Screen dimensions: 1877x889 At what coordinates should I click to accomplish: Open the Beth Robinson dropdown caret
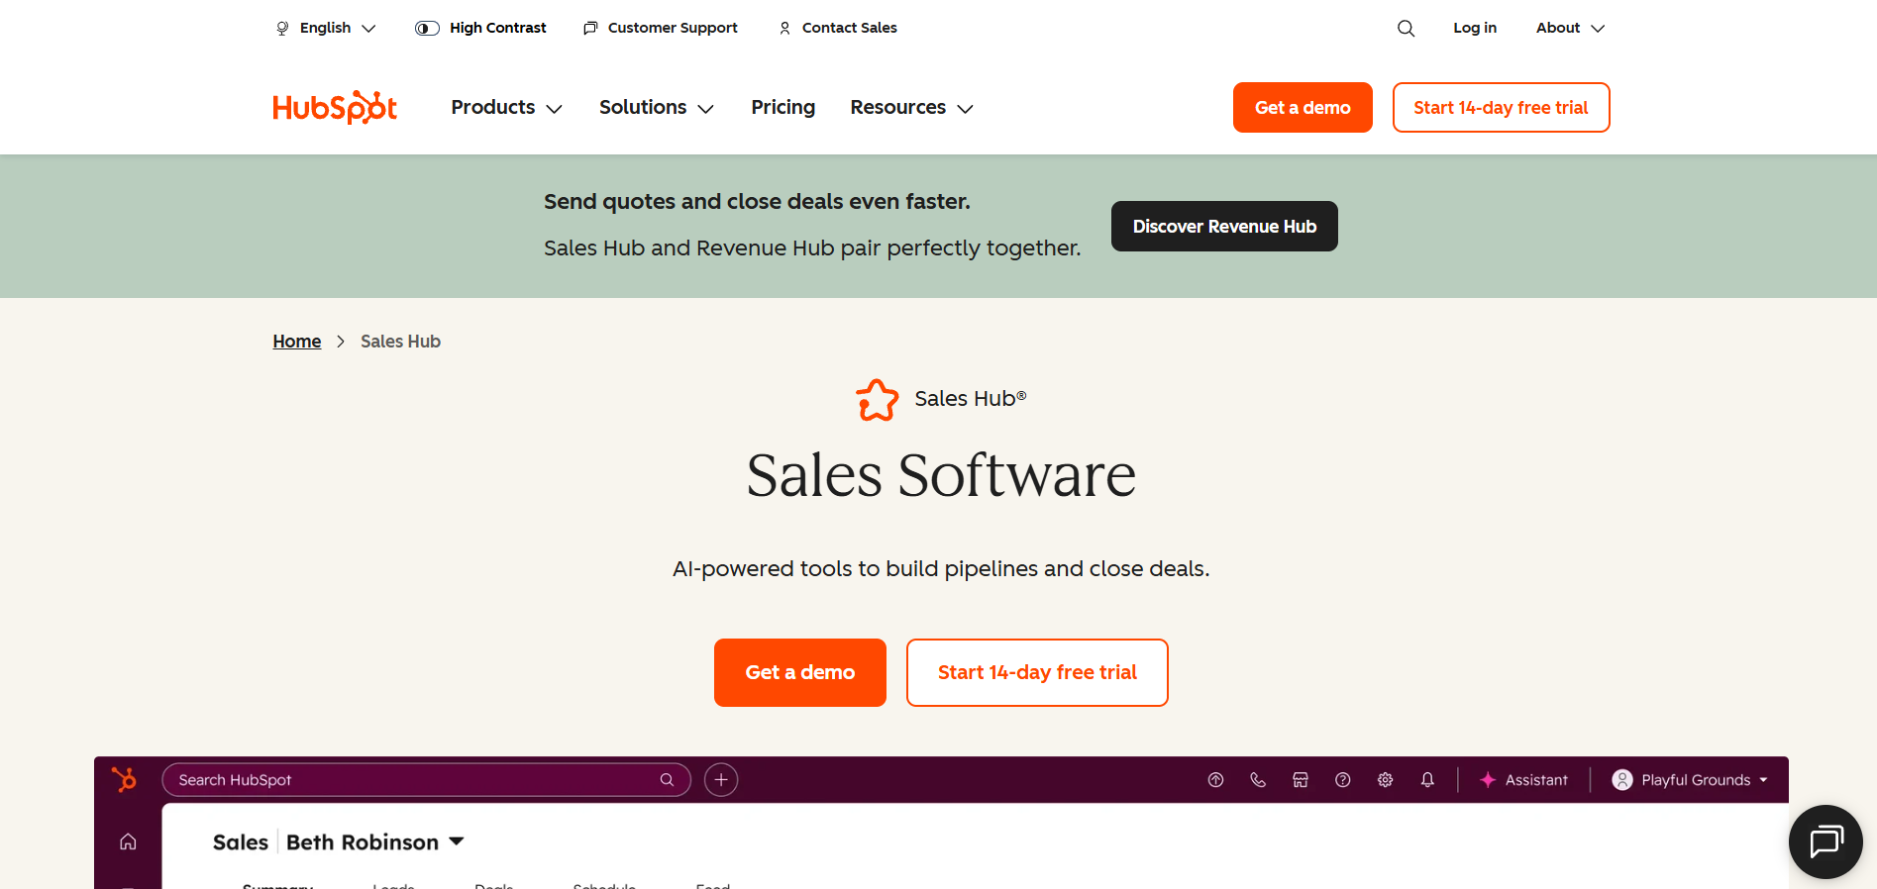click(x=457, y=841)
